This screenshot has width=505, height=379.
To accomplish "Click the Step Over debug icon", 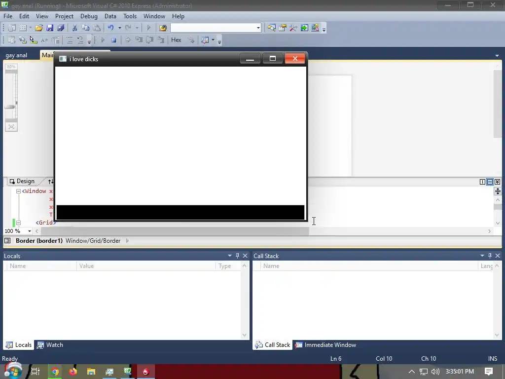I will click(x=150, y=40).
